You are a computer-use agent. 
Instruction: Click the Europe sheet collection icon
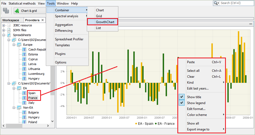(19, 45)
